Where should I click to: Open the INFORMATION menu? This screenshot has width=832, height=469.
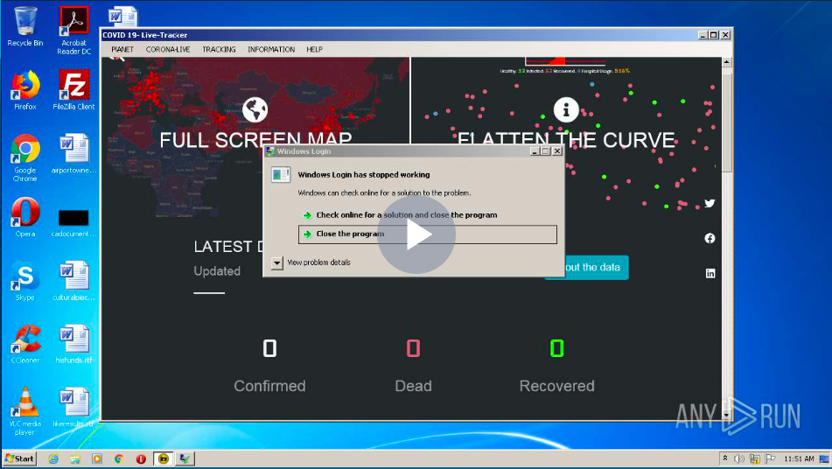tap(271, 49)
